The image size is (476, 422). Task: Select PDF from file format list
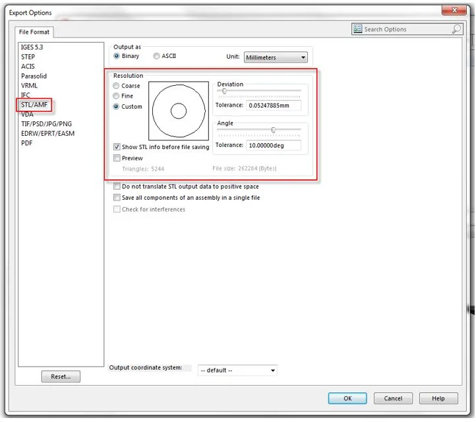(x=26, y=143)
